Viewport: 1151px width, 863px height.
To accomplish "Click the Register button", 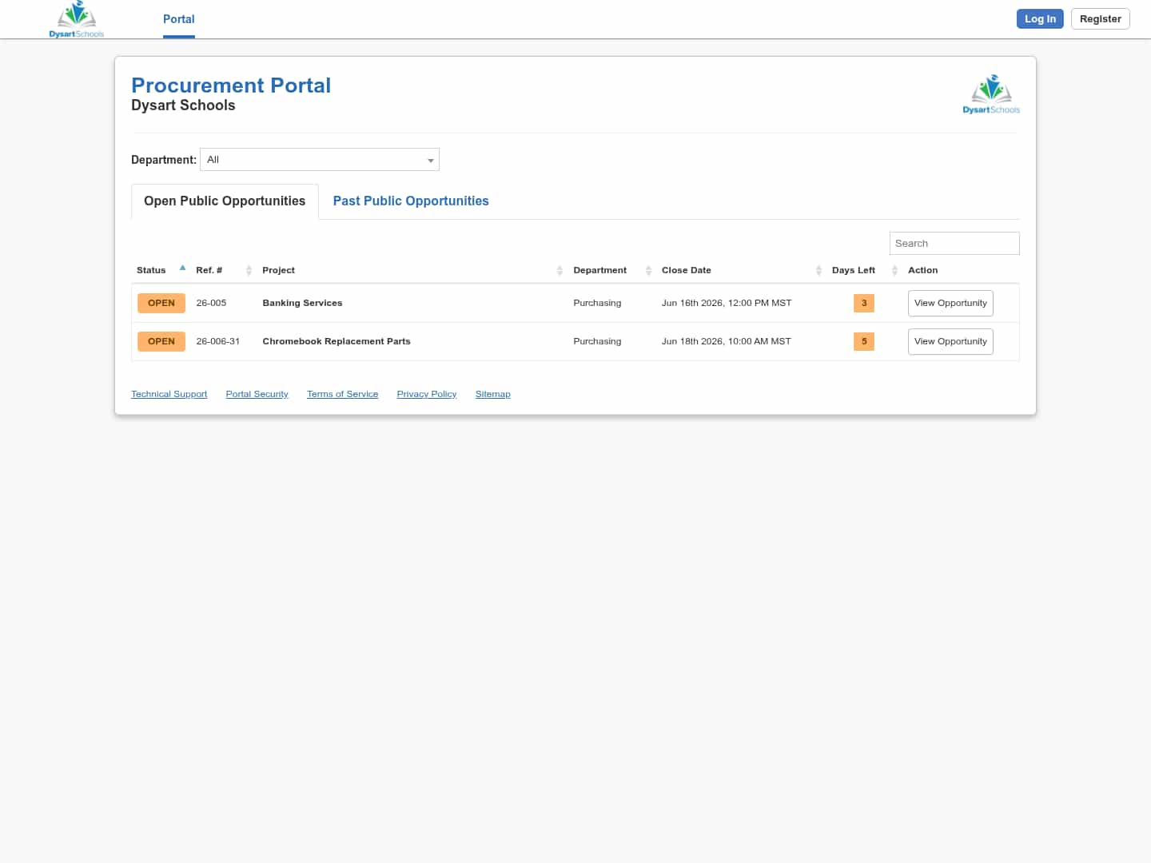I will tap(1100, 19).
